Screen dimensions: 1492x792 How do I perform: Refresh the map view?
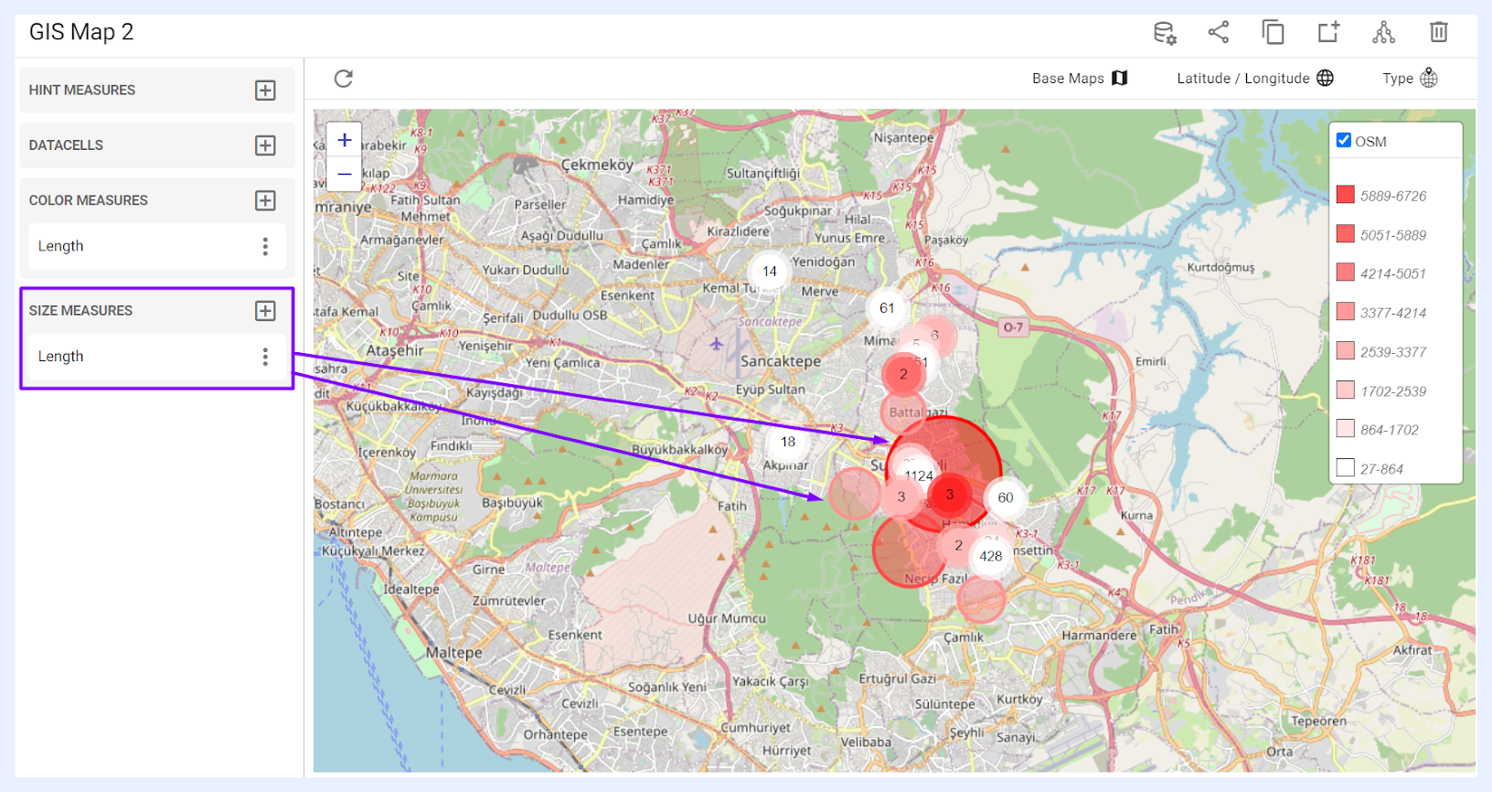[344, 79]
